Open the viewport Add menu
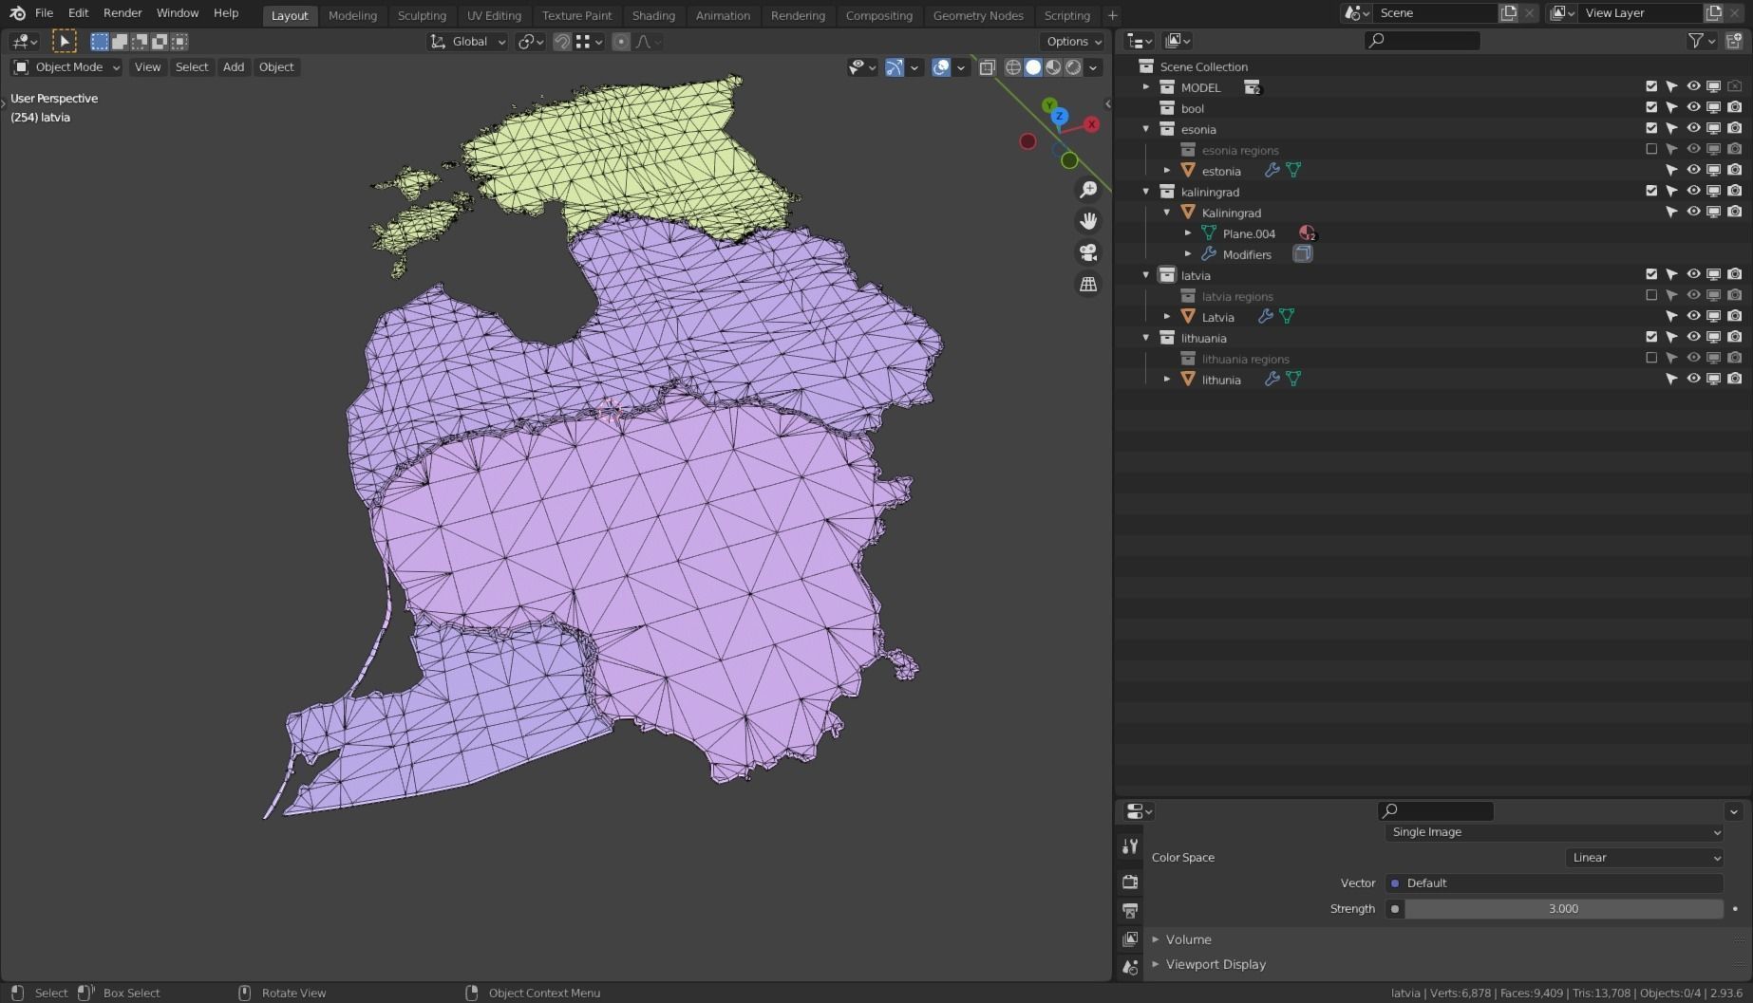This screenshot has height=1003, width=1753. pyautogui.click(x=234, y=67)
